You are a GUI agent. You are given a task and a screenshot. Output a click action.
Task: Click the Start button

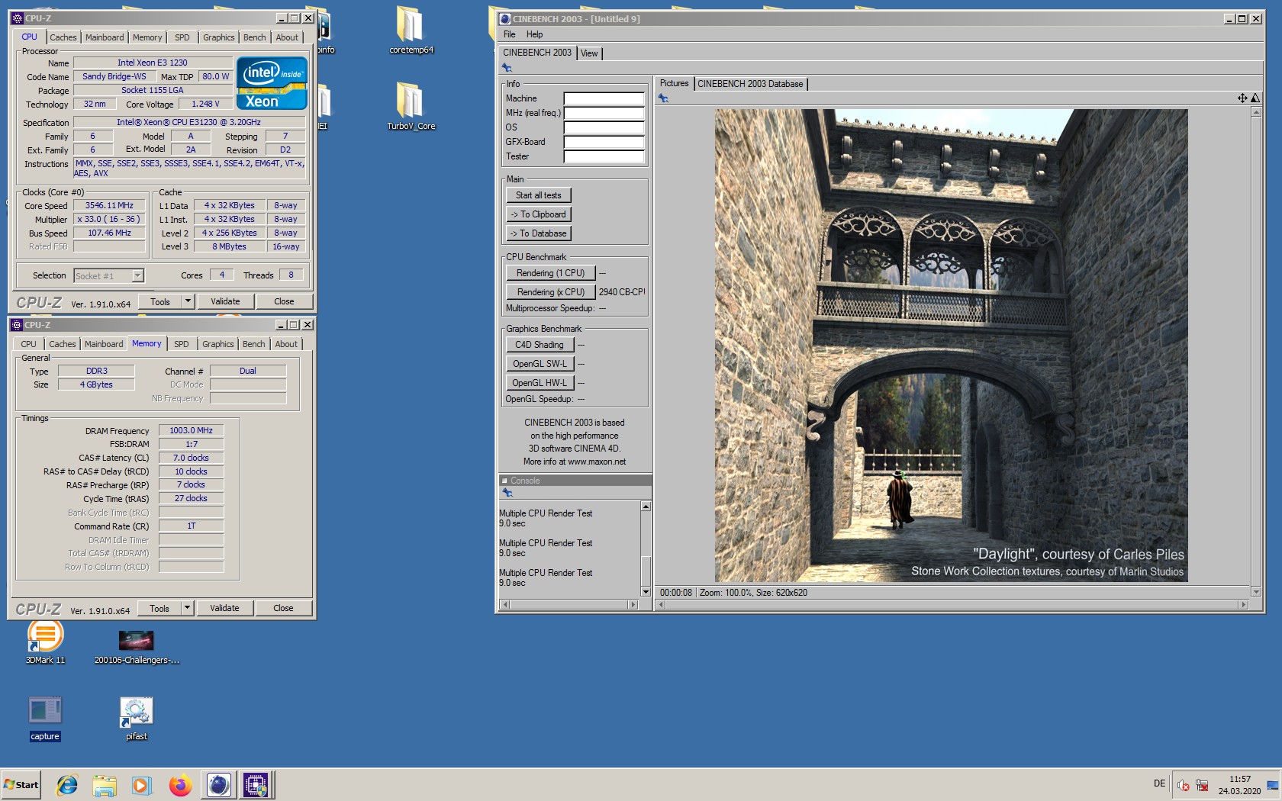21,784
